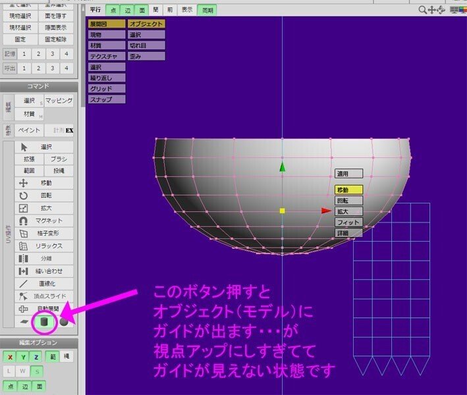Toggle the Y axis constraint

click(x=23, y=357)
